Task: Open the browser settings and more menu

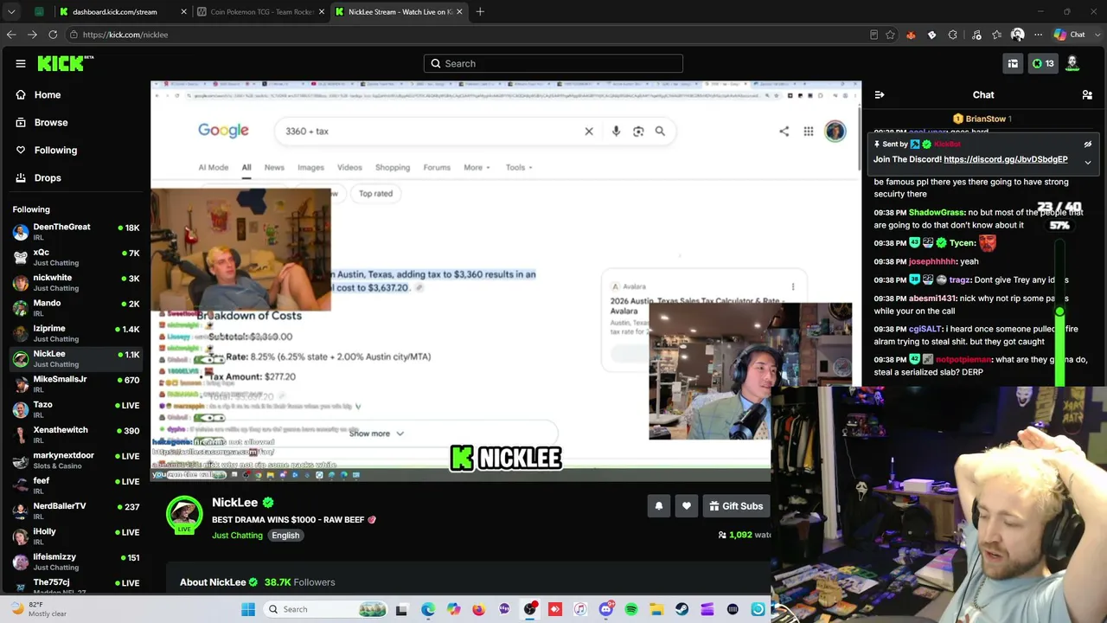Action: point(1039,35)
